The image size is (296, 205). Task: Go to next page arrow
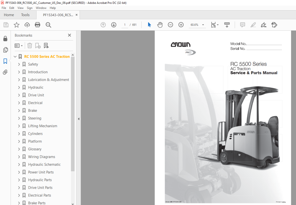coord(114,25)
